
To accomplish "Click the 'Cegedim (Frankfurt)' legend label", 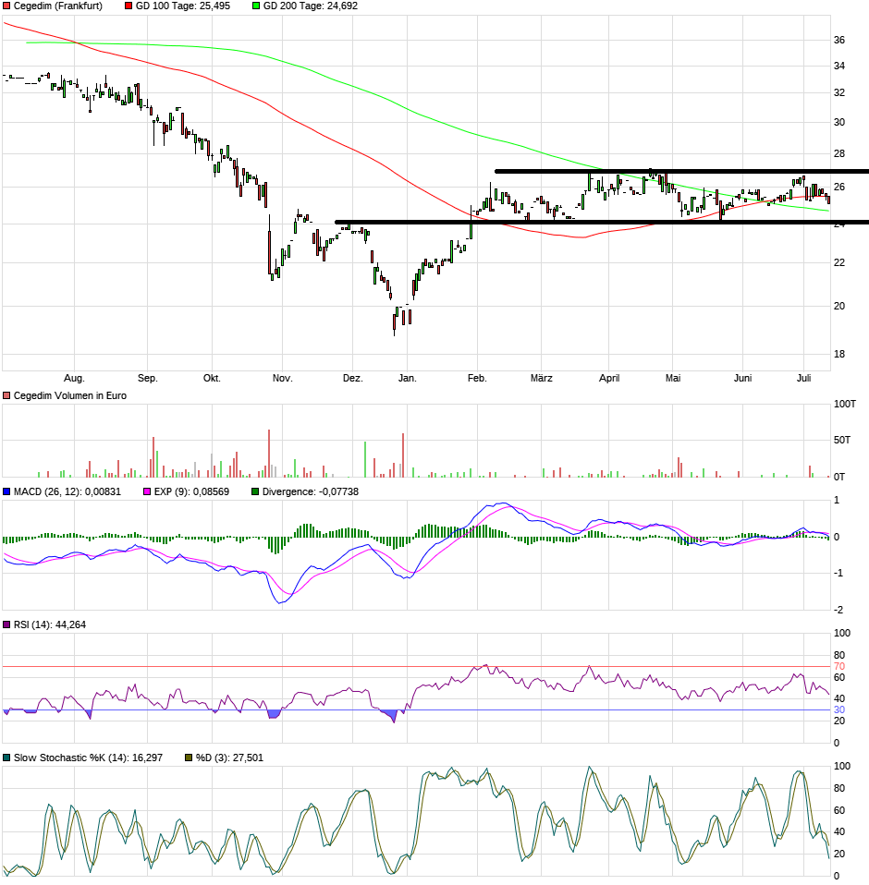I will pos(58,6).
